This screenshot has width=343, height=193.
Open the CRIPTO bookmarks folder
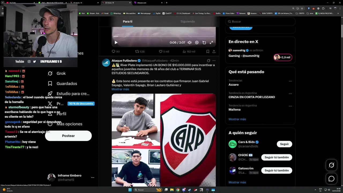pyautogui.click(x=300, y=13)
